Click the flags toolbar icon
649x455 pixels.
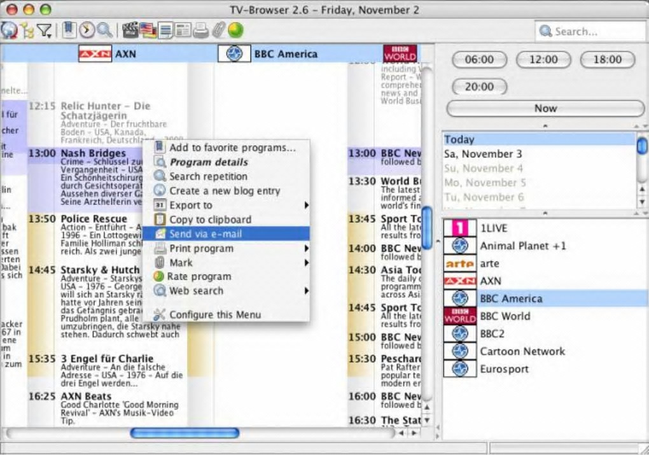148,30
